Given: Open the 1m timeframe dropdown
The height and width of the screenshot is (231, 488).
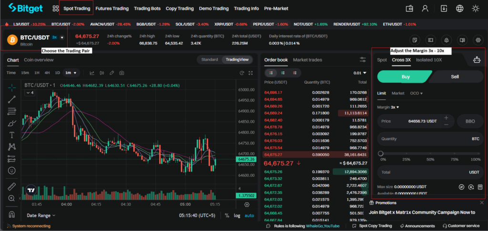Looking at the screenshot, I should (x=71, y=73).
